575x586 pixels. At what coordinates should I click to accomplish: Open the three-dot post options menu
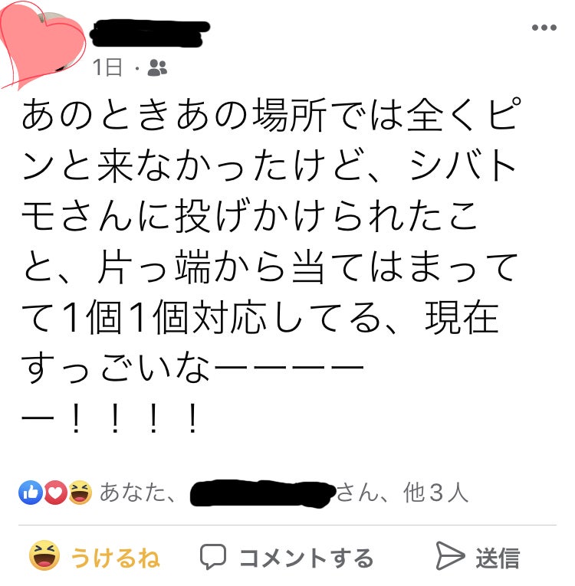tap(544, 28)
